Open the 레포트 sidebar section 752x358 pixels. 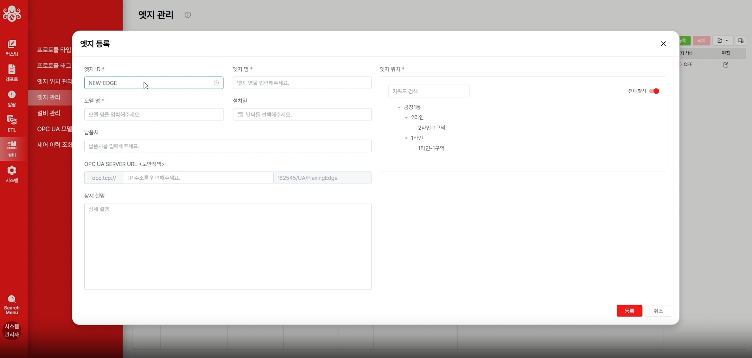pyautogui.click(x=12, y=73)
